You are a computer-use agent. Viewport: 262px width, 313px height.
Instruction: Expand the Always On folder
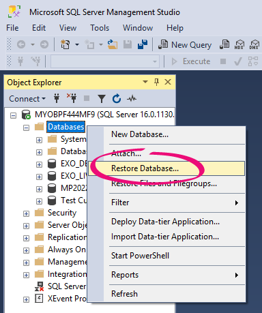tap(27, 250)
